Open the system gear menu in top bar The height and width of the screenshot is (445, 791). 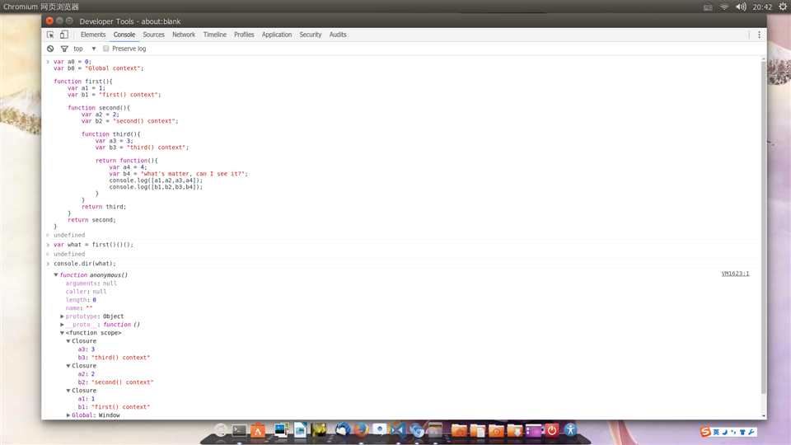[783, 7]
